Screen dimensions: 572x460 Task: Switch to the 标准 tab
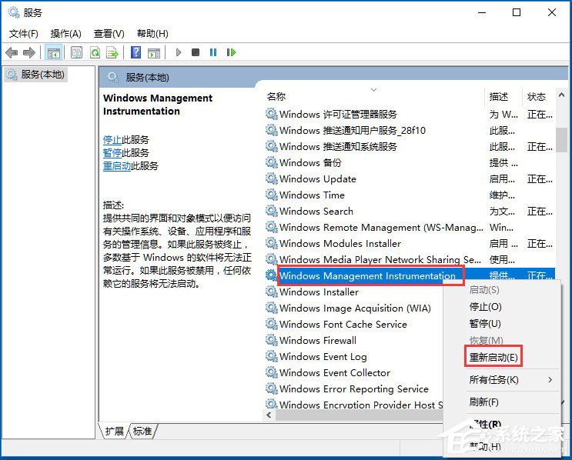[142, 432]
